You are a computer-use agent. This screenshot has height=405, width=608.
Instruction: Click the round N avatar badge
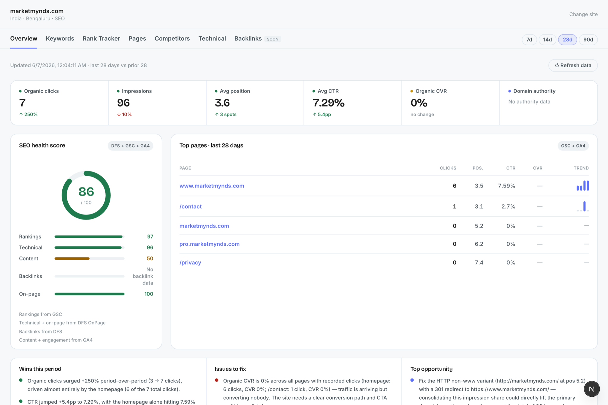(x=591, y=389)
